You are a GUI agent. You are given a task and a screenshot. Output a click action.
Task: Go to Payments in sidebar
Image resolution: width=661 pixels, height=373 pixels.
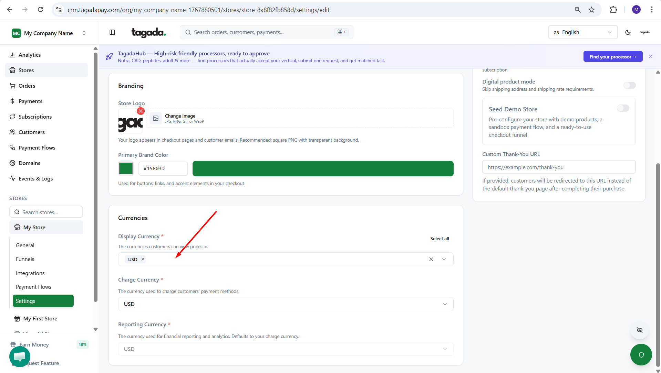tap(30, 101)
